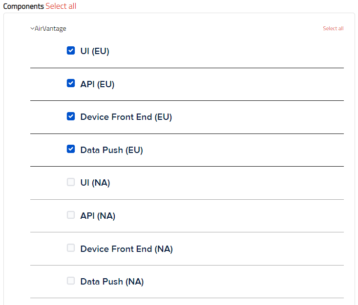Click the Data Push (EU) label
The width and height of the screenshot is (358, 305).
[112, 150]
